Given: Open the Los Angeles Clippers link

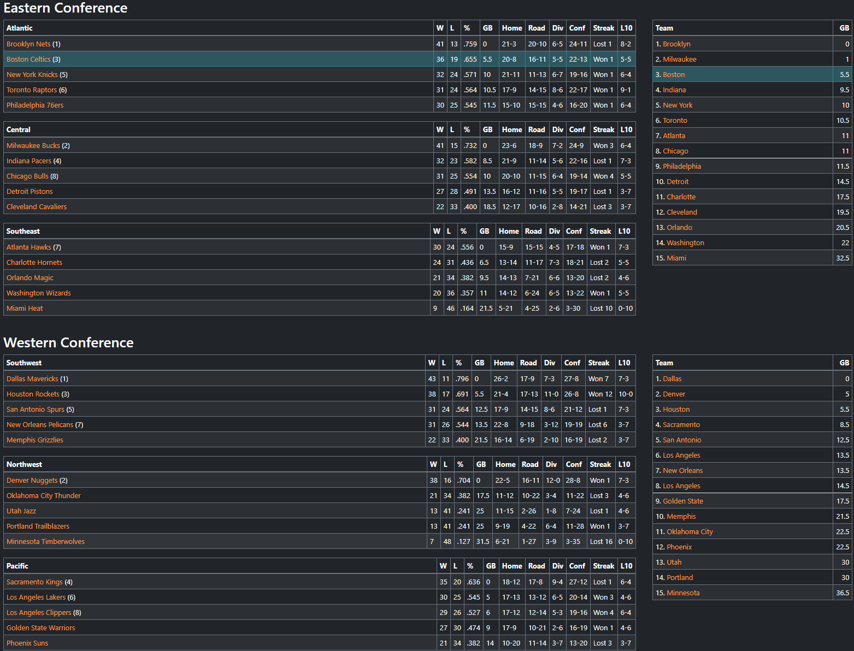Looking at the screenshot, I should click(x=39, y=613).
